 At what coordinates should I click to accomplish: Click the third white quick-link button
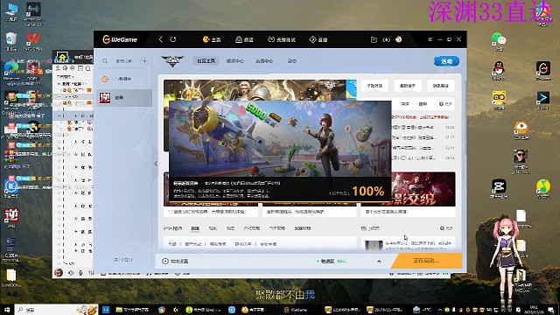tap(441, 86)
